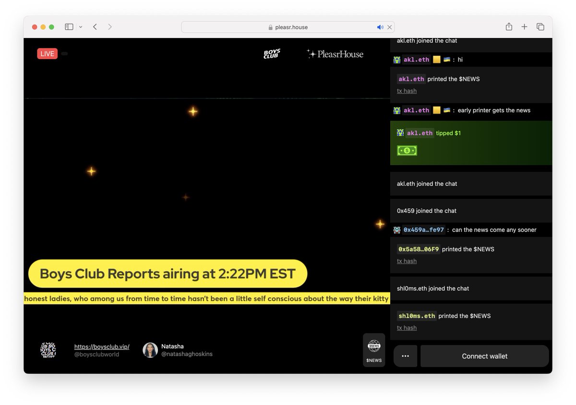
Task: Open the Safari Share icon
Action: click(x=509, y=27)
